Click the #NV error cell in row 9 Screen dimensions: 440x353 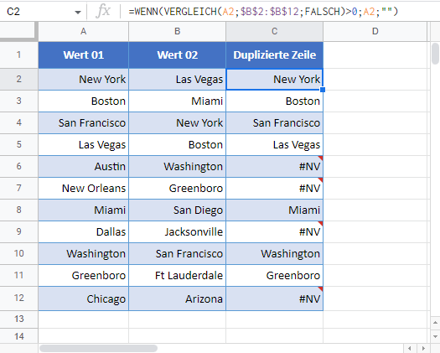pyautogui.click(x=274, y=232)
